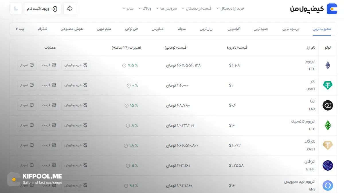Click the Tether USDT coin logo
The image size is (344, 193).
[328, 85]
